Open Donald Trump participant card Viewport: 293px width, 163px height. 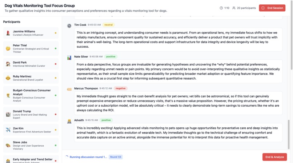click(x=31, y=114)
